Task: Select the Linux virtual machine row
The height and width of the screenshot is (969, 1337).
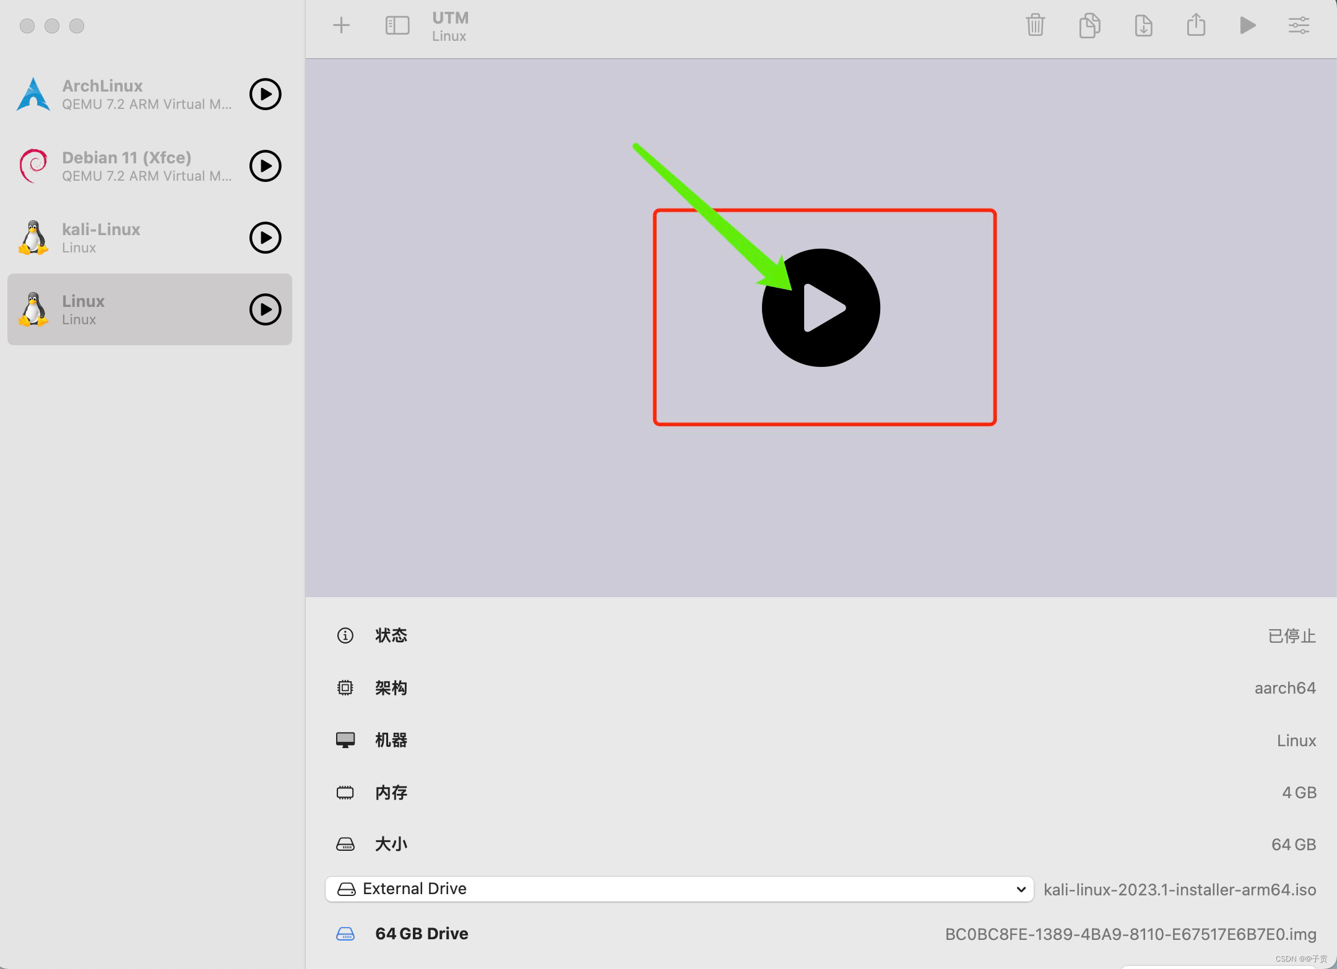Action: (x=150, y=309)
